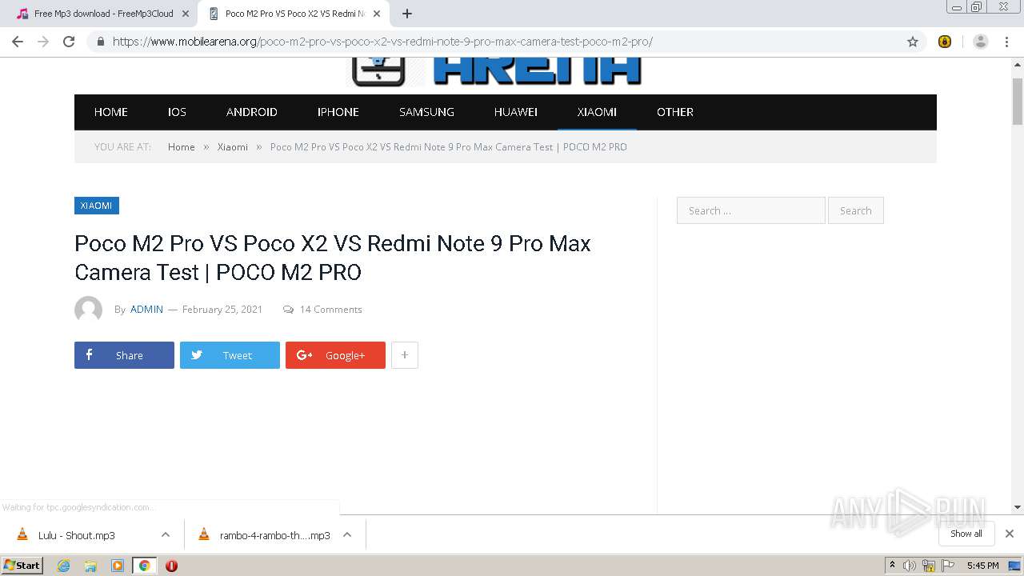This screenshot has height=576, width=1024.
Task: Close the Free Mp3 download tab
Action: coord(186,14)
